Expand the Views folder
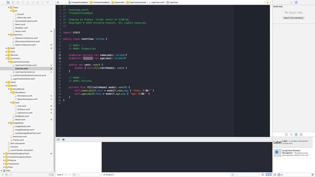 [6, 82]
